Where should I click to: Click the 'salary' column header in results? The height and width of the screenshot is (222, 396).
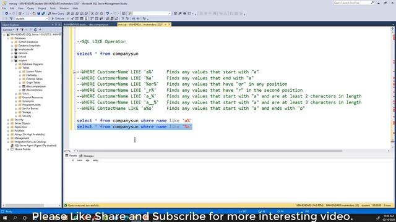pos(95,160)
